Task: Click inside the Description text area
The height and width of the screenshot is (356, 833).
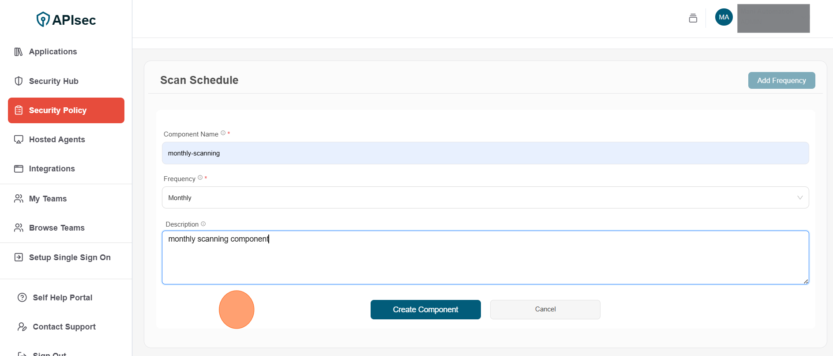Action: [x=485, y=261]
